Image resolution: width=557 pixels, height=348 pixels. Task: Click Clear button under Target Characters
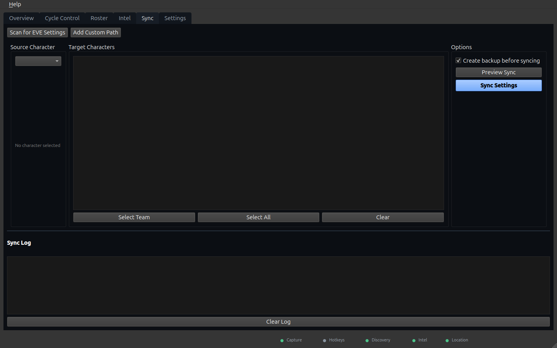[x=383, y=217]
